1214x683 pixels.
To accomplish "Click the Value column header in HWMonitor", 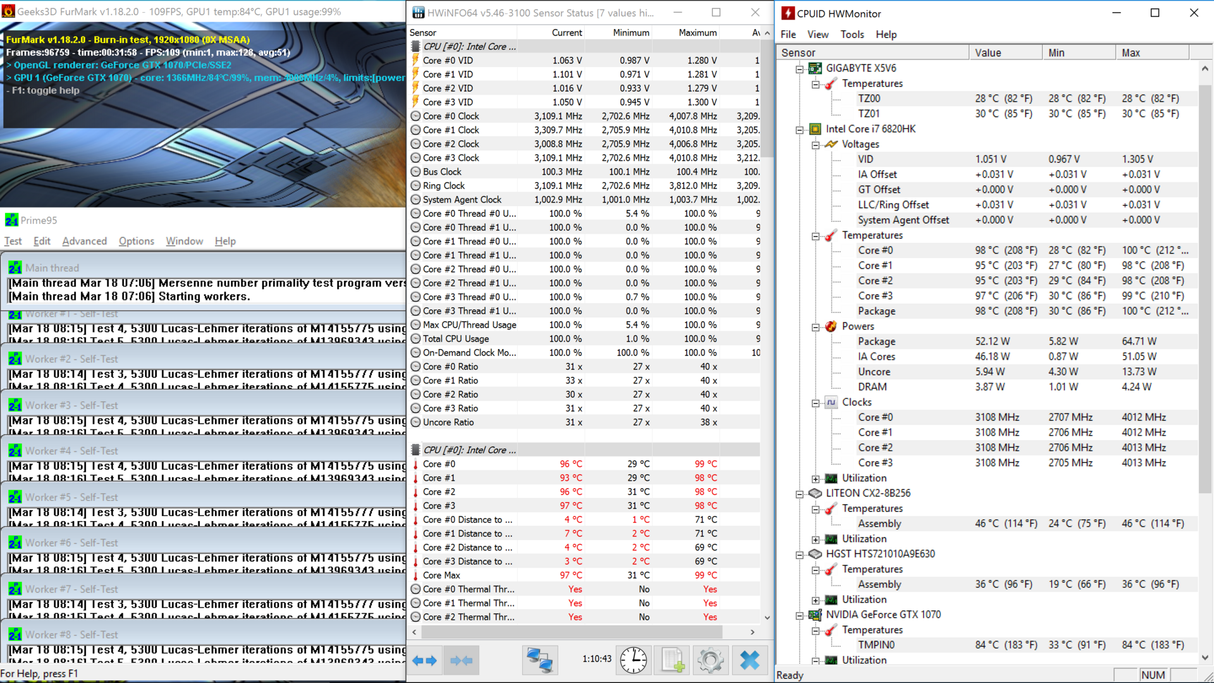I will [x=1005, y=52].
